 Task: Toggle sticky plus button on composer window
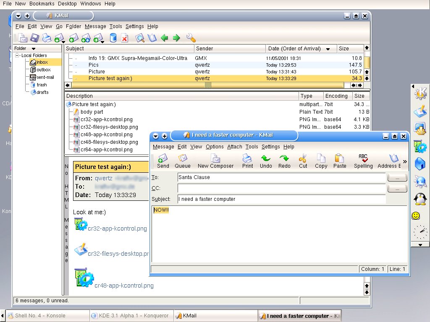[165, 136]
